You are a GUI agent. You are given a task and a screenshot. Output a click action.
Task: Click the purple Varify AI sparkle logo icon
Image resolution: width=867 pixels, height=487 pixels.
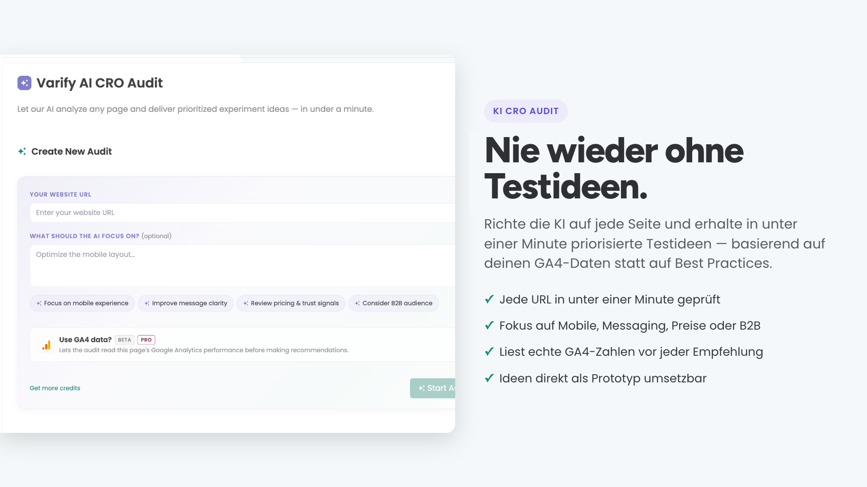[24, 83]
